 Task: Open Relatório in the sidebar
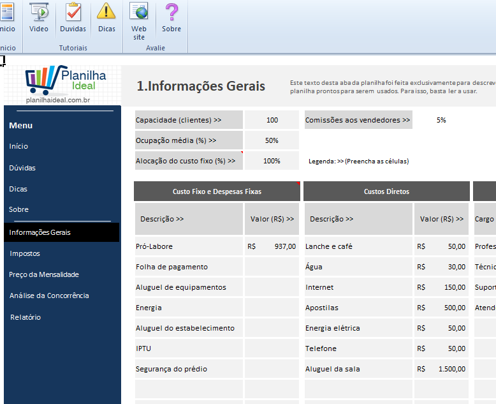point(26,317)
